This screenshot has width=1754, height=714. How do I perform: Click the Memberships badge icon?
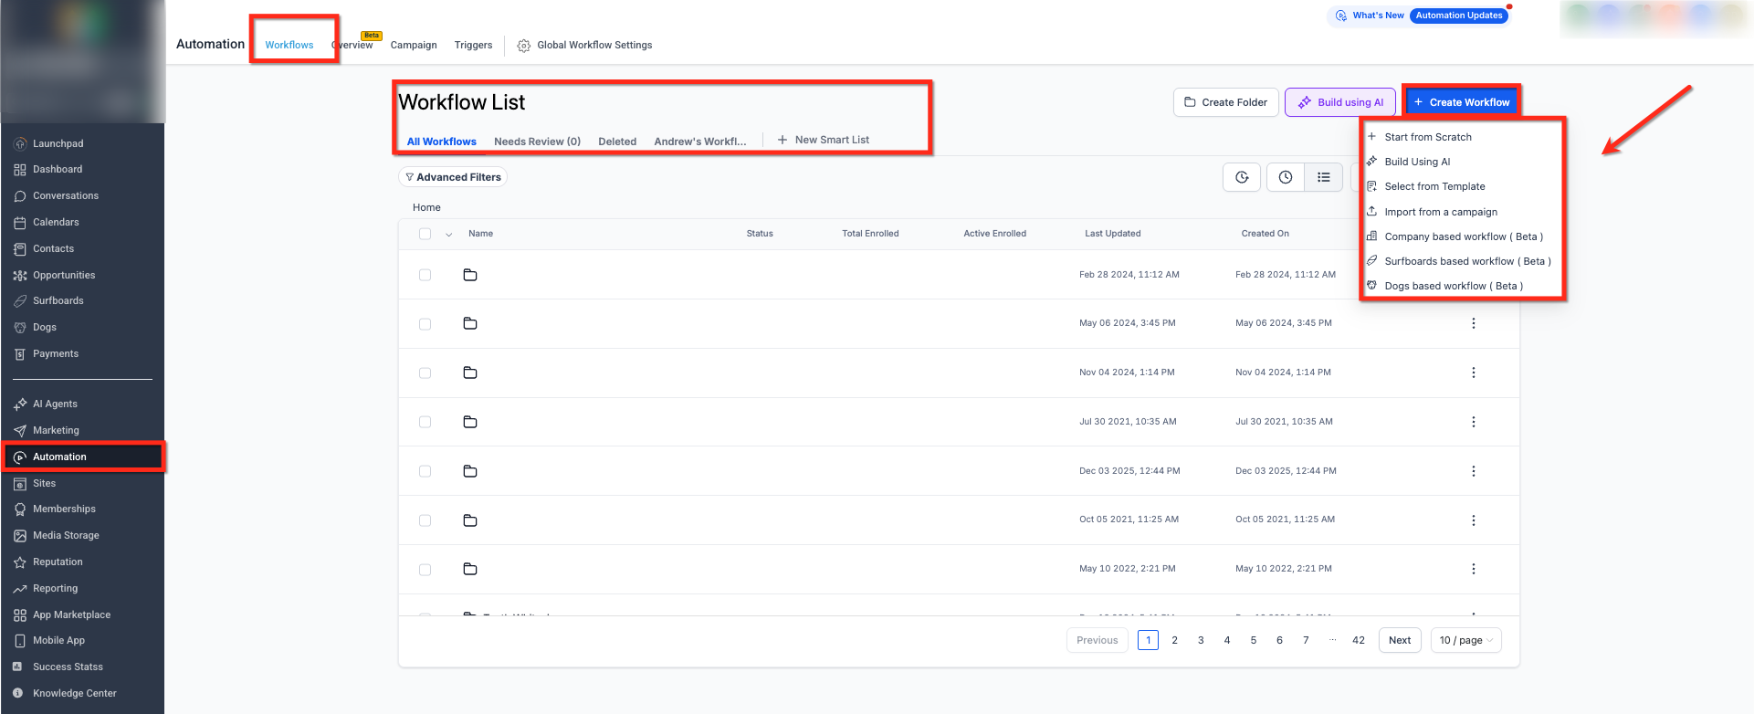tap(20, 509)
